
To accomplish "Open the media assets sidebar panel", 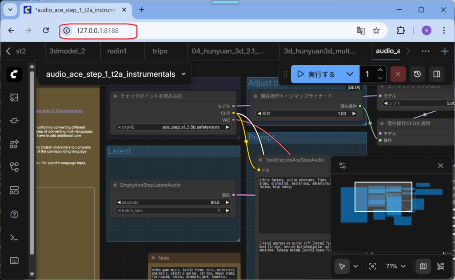I will point(14,97).
